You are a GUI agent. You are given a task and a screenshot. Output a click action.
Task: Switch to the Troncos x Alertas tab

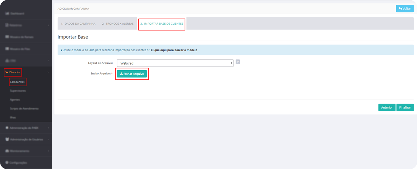117,24
